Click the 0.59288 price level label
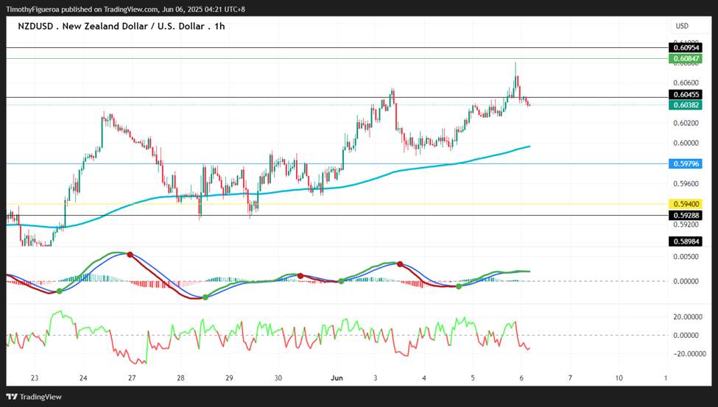Screen dimensions: 718x407 pyautogui.click(x=685, y=215)
